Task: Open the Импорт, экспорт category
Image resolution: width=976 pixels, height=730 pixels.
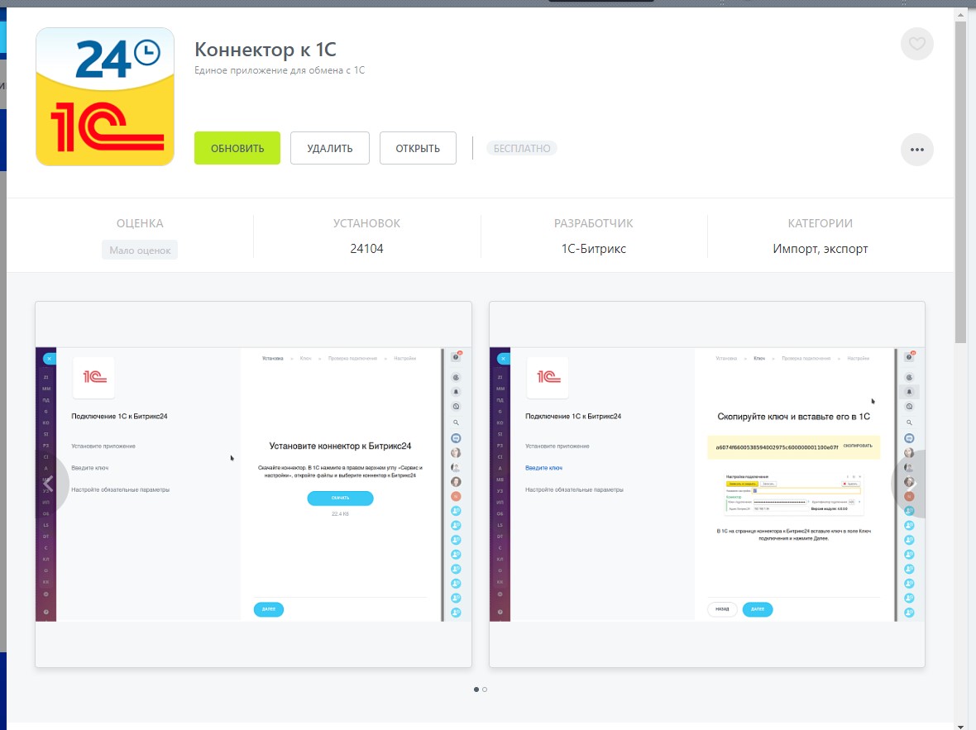Action: [821, 249]
